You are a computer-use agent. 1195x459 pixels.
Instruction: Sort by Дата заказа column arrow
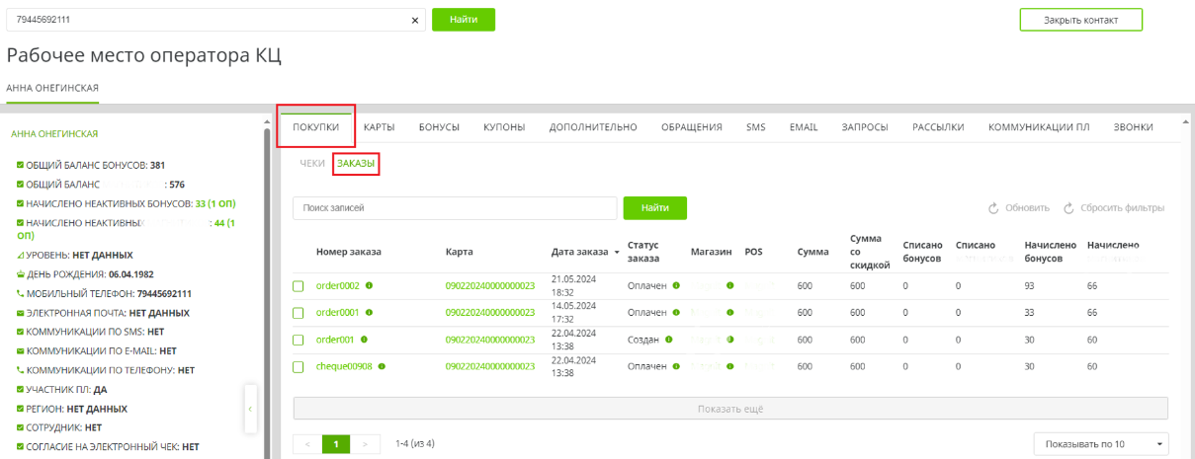[617, 253]
